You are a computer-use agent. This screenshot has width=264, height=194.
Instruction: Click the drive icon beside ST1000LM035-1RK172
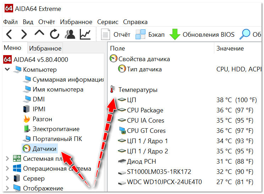pos(122,172)
